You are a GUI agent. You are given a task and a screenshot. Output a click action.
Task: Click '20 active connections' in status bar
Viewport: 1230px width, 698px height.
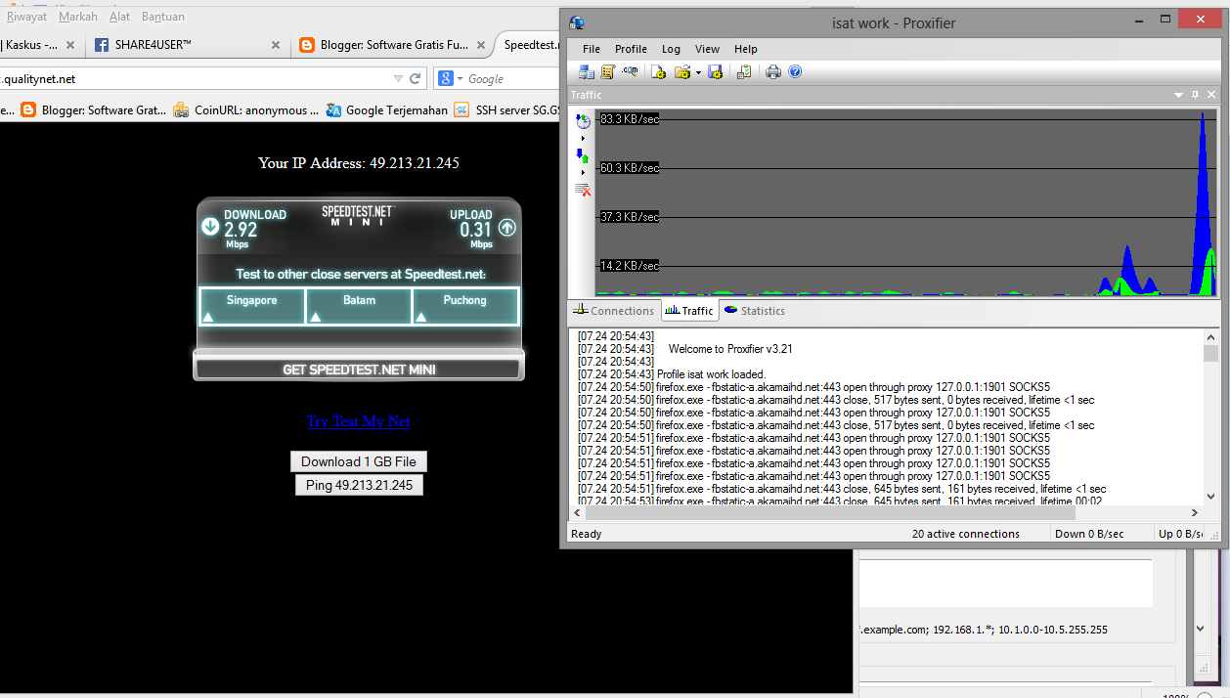966,534
